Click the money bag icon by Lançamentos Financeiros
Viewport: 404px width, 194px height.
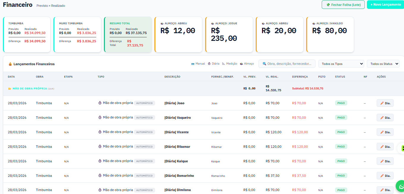[10, 64]
